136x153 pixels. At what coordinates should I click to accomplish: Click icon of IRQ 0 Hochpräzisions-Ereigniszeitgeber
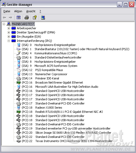19,45
